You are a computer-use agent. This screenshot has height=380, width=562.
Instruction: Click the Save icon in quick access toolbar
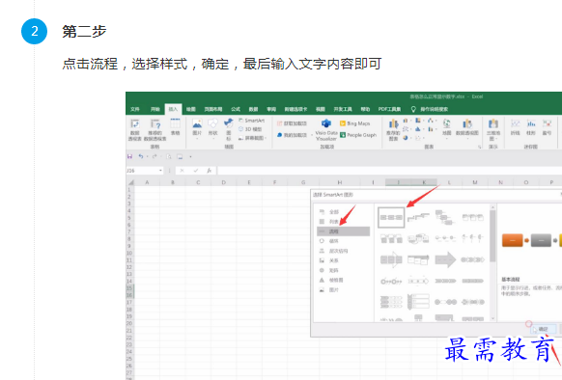[130, 156]
